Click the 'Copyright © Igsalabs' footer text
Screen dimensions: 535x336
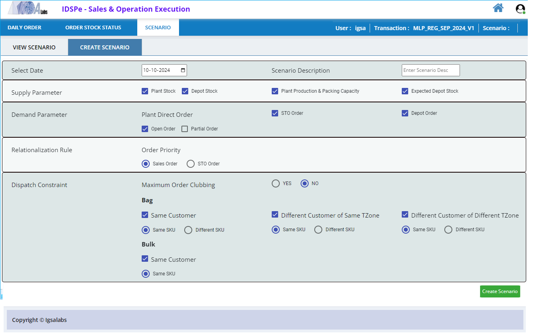[x=39, y=320]
